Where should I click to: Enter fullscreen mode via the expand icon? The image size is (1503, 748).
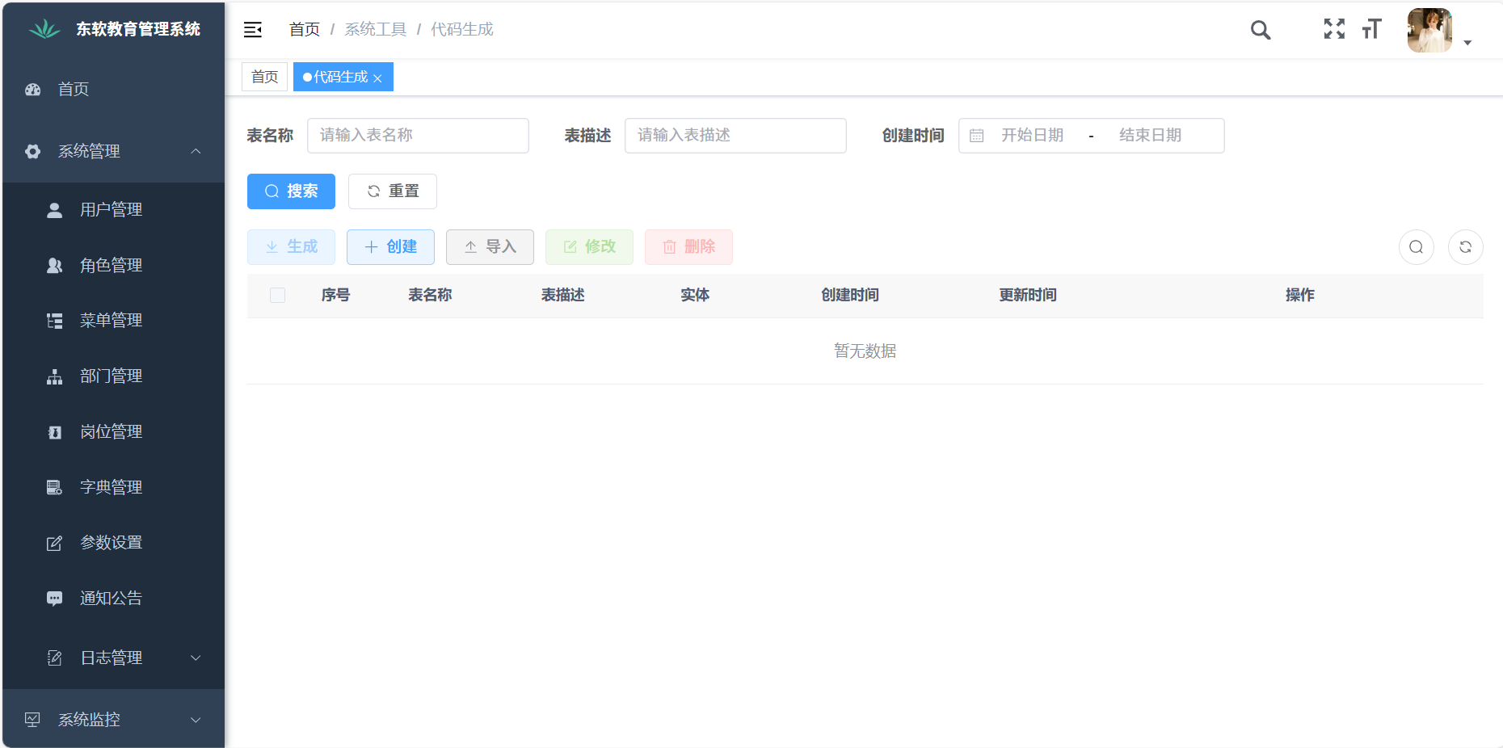tap(1334, 29)
